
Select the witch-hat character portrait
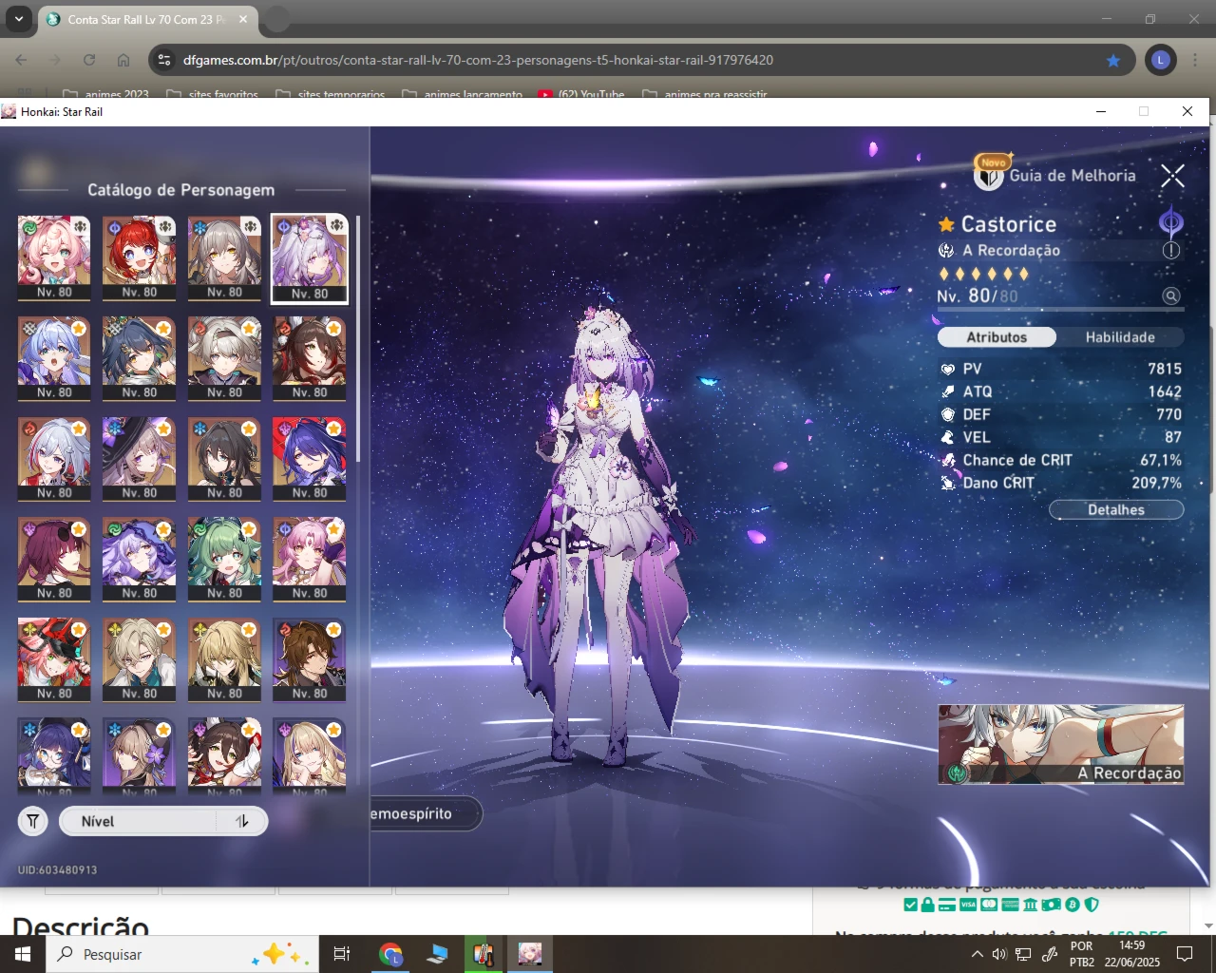coord(139,459)
